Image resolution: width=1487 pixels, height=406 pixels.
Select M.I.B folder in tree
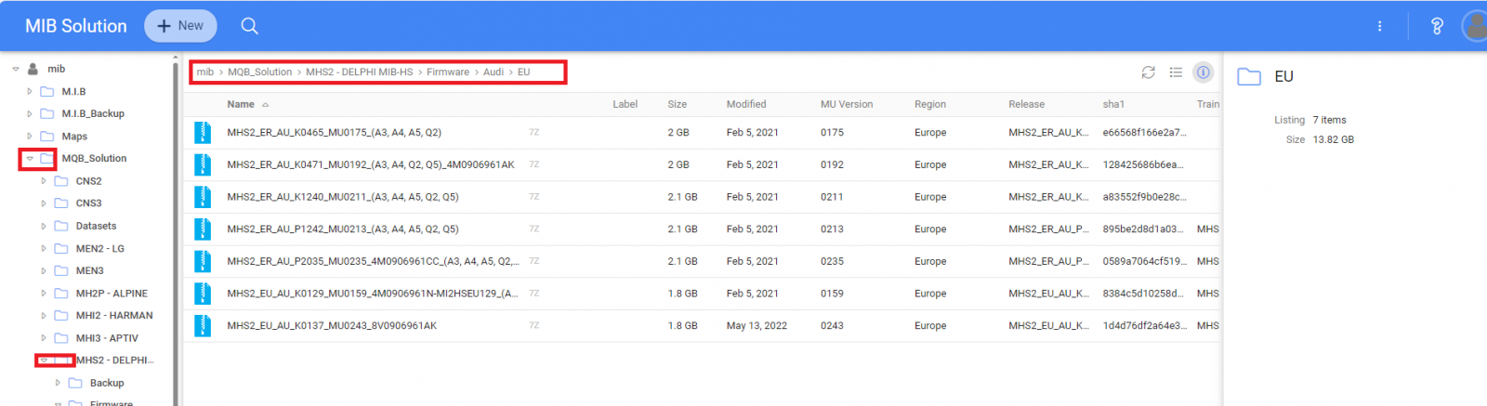[73, 91]
